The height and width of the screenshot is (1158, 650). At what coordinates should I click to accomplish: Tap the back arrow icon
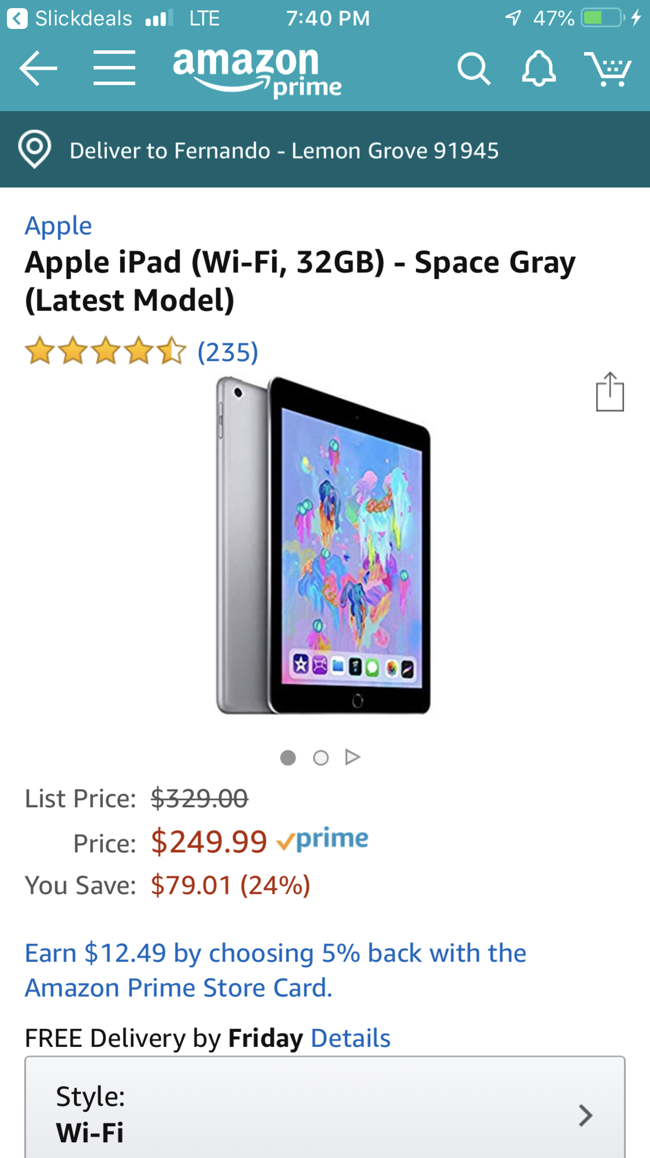[x=38, y=68]
